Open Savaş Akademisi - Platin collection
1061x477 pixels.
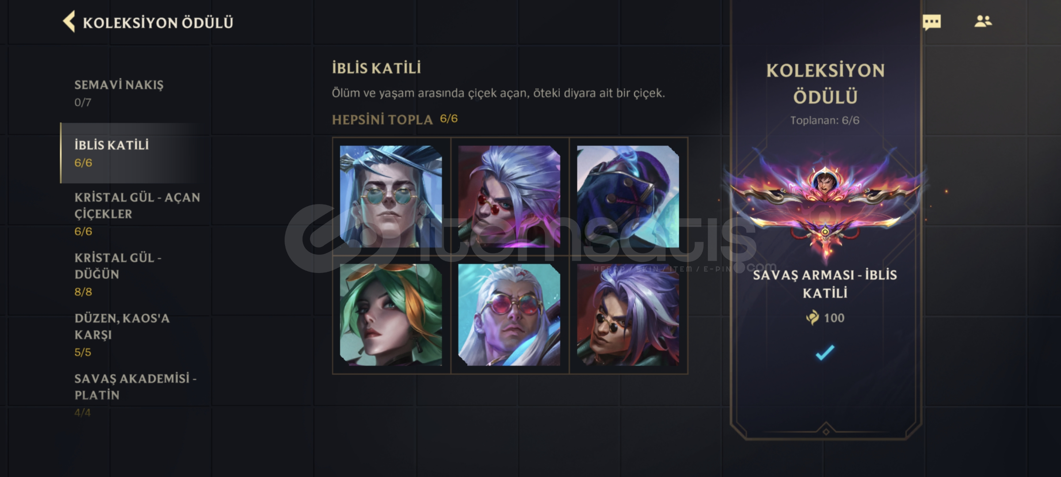135,395
